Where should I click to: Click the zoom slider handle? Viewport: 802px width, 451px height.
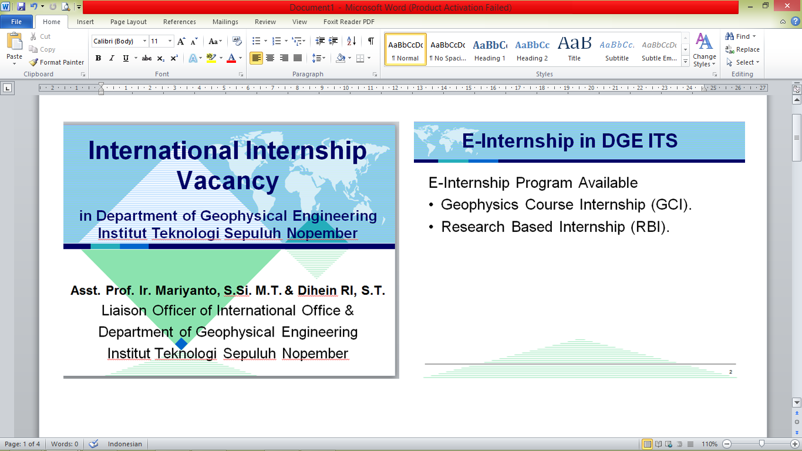point(761,444)
